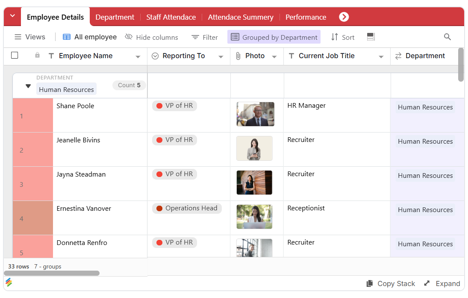This screenshot has width=468, height=298.
Task: Click the Human Resources group label
Action: [x=66, y=89]
